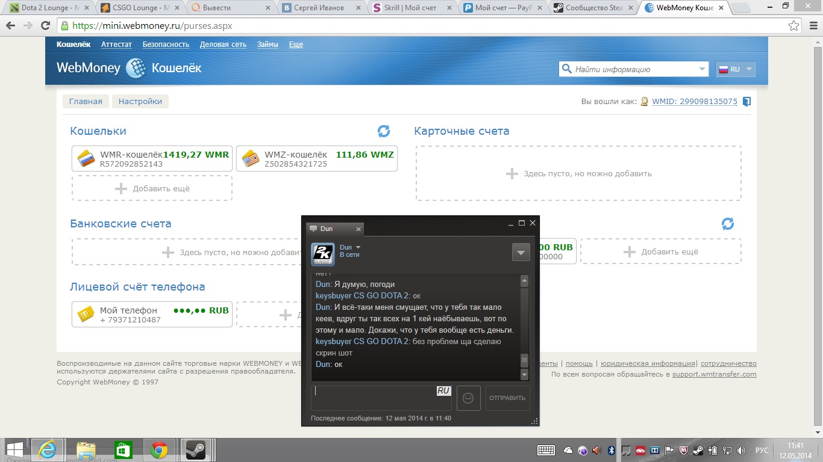Image resolution: width=823 pixels, height=462 pixels.
Task: Open the Безопасность menu item
Action: [x=166, y=45]
